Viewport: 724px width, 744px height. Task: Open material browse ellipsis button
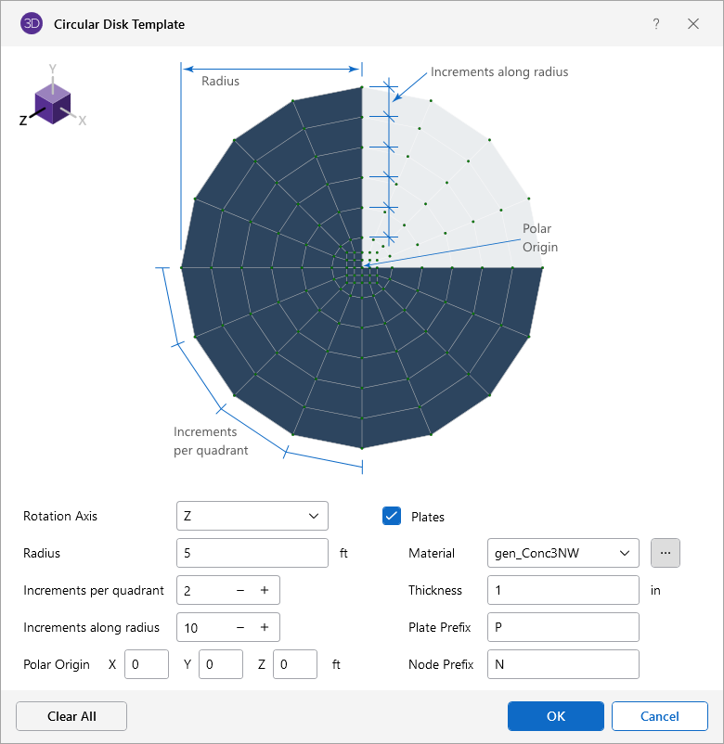tap(666, 553)
